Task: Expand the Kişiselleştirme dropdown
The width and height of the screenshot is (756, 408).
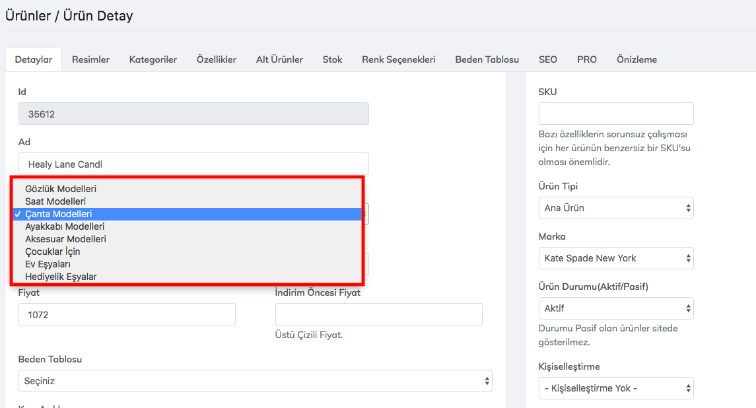Action: (615, 388)
